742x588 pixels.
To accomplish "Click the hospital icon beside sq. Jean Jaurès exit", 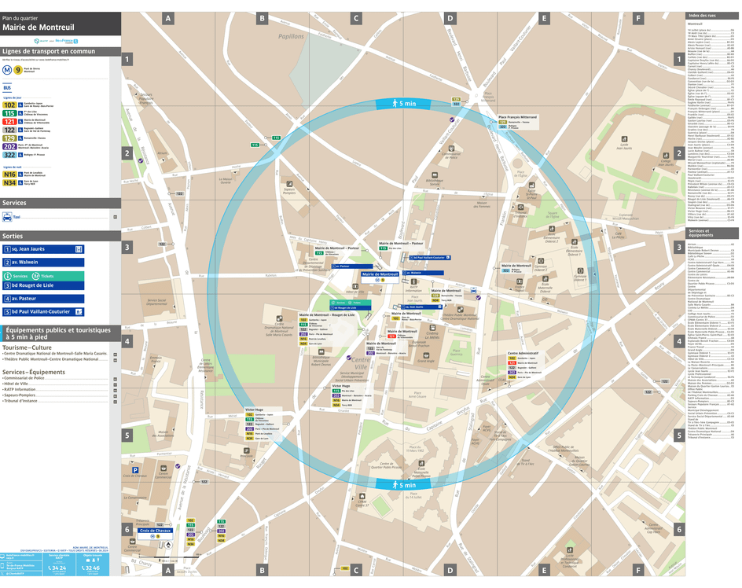I will 79,249.
